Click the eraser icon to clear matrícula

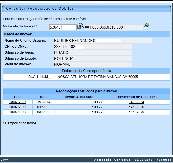click(x=146, y=26)
